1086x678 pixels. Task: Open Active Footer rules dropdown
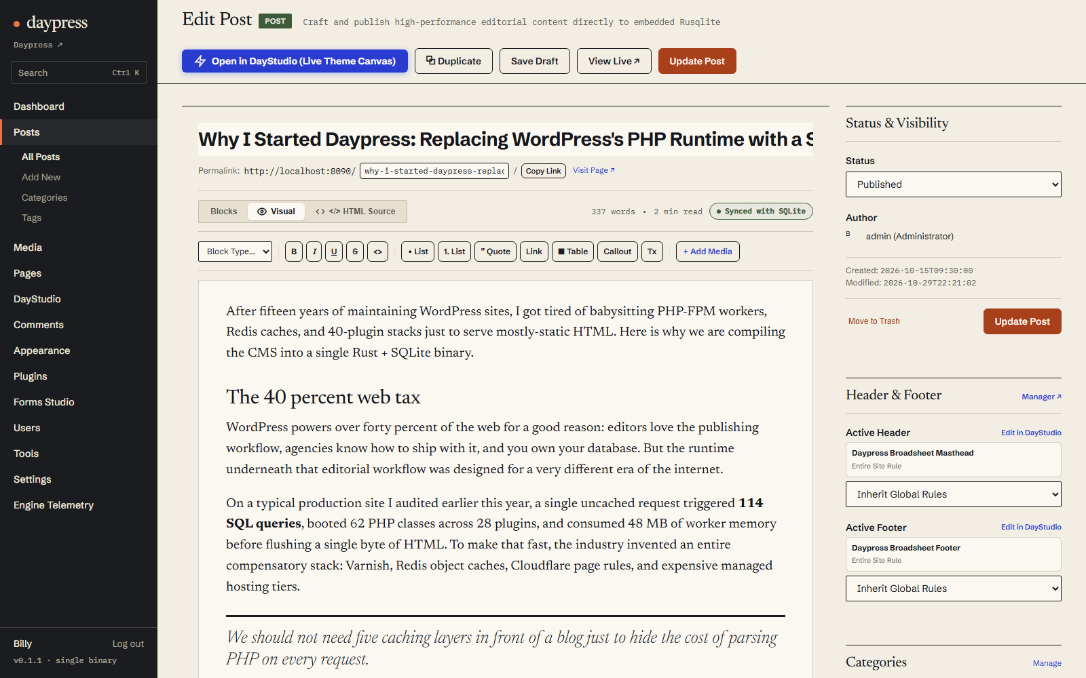coord(953,589)
